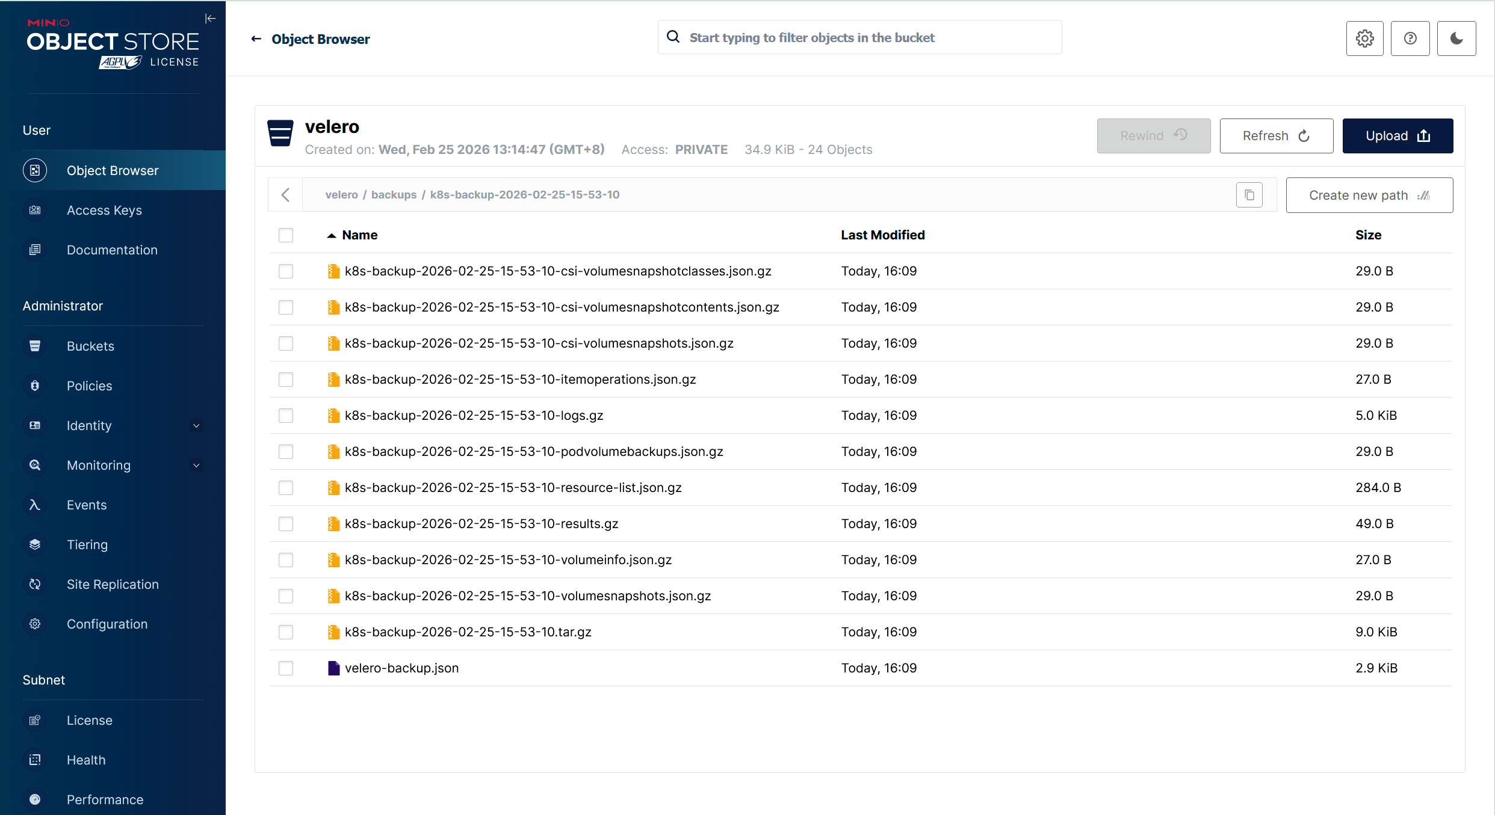
Task: Toggle sorting by the Name column
Action: (359, 235)
